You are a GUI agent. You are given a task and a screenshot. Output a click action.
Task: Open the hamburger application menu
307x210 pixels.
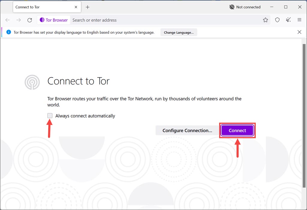pyautogui.click(x=299, y=20)
